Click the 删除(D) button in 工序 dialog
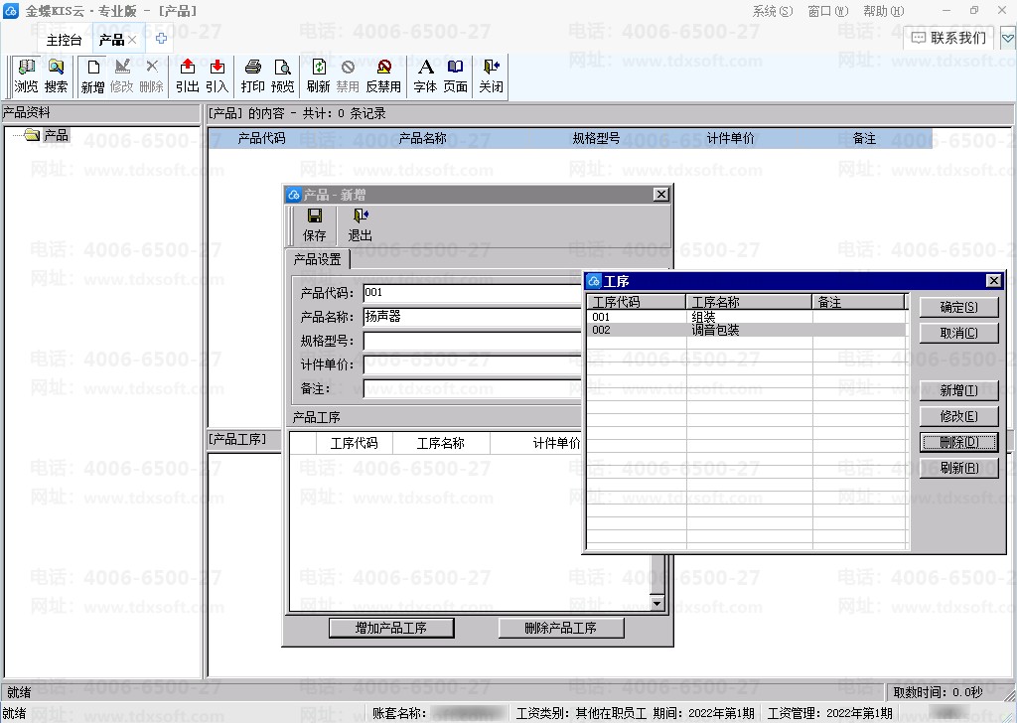The width and height of the screenshot is (1017, 723). coord(958,442)
